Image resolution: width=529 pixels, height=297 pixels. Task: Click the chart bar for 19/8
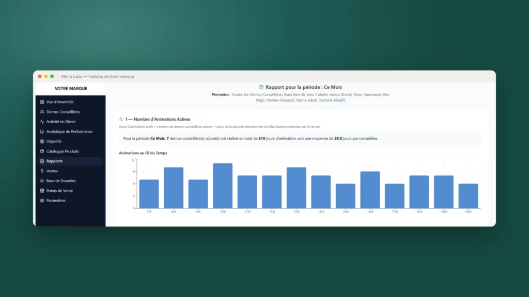pos(444,192)
